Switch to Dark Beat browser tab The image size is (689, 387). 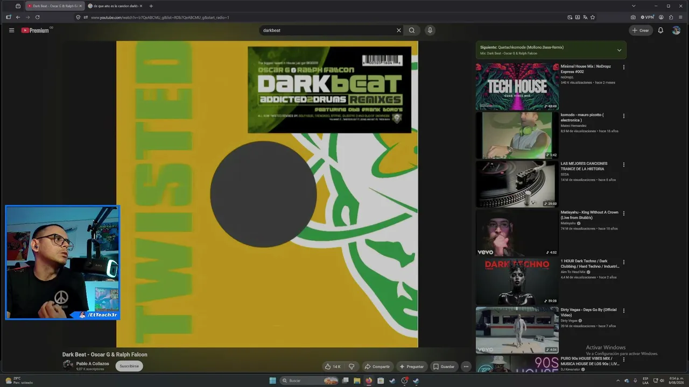tap(55, 6)
